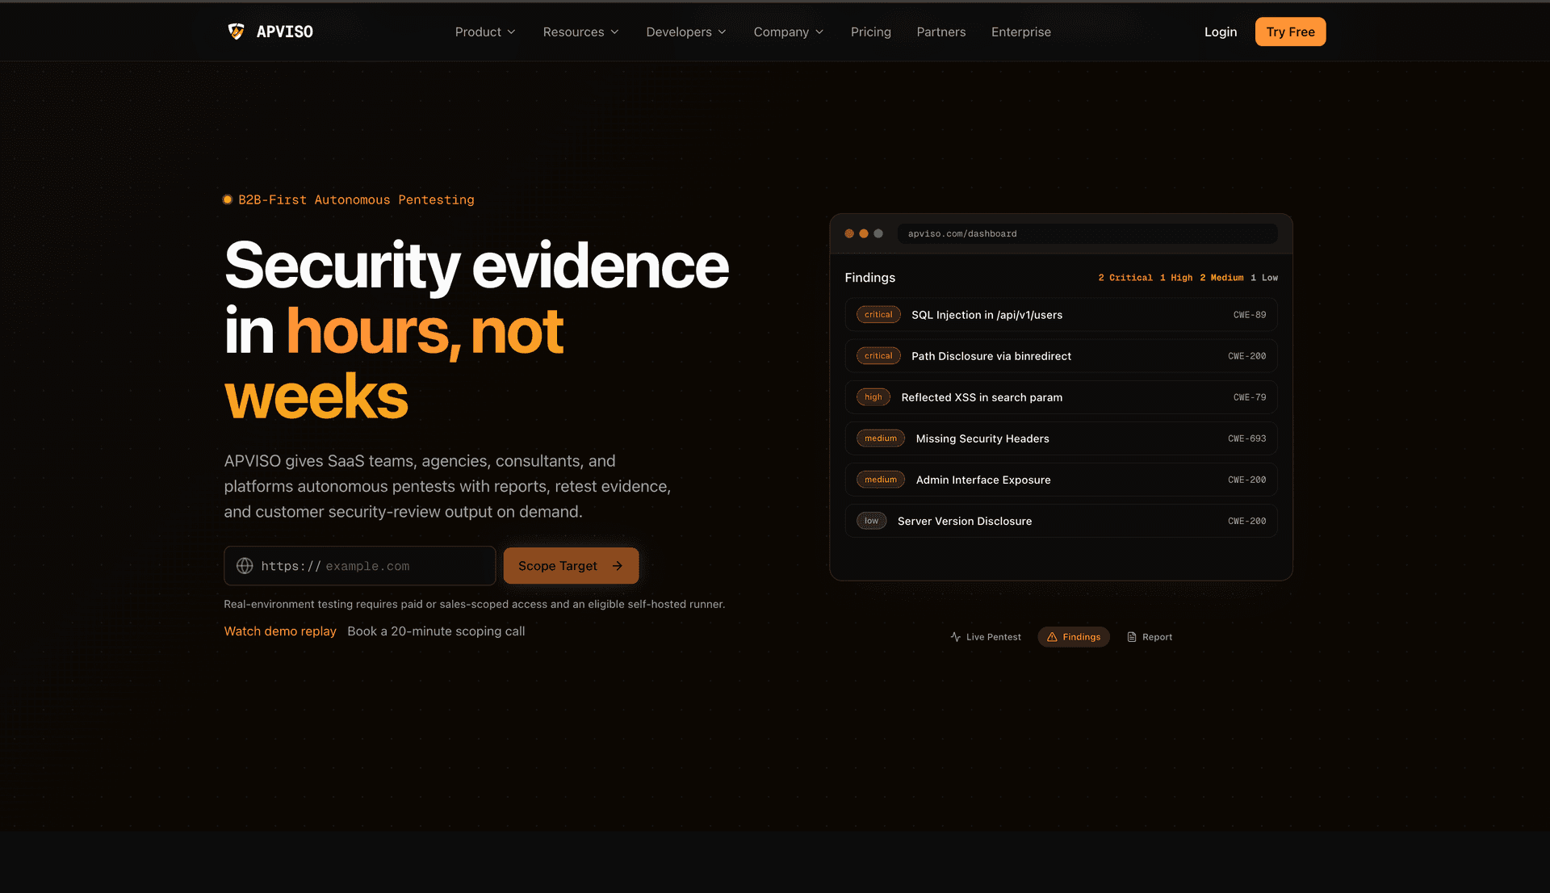Switch to the Report tab
The width and height of the screenshot is (1550, 893).
[1150, 637]
